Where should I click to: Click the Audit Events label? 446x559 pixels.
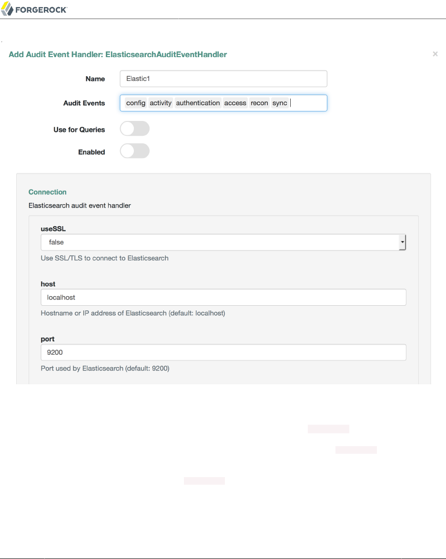84,103
